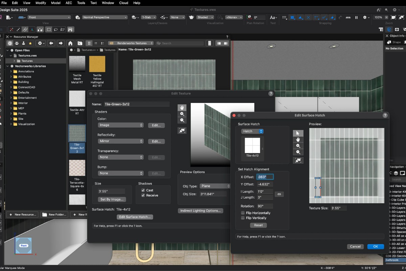Enable the Flip Horizontally checkbox
406x271 pixels.
[x=243, y=213]
